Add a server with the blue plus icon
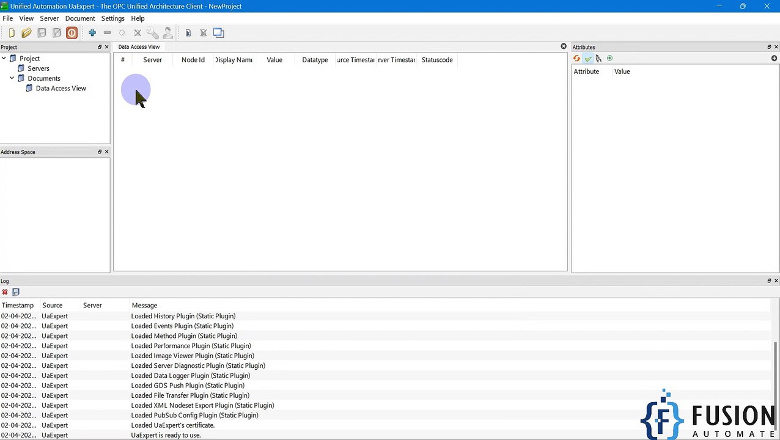The width and height of the screenshot is (780, 440). tap(92, 33)
